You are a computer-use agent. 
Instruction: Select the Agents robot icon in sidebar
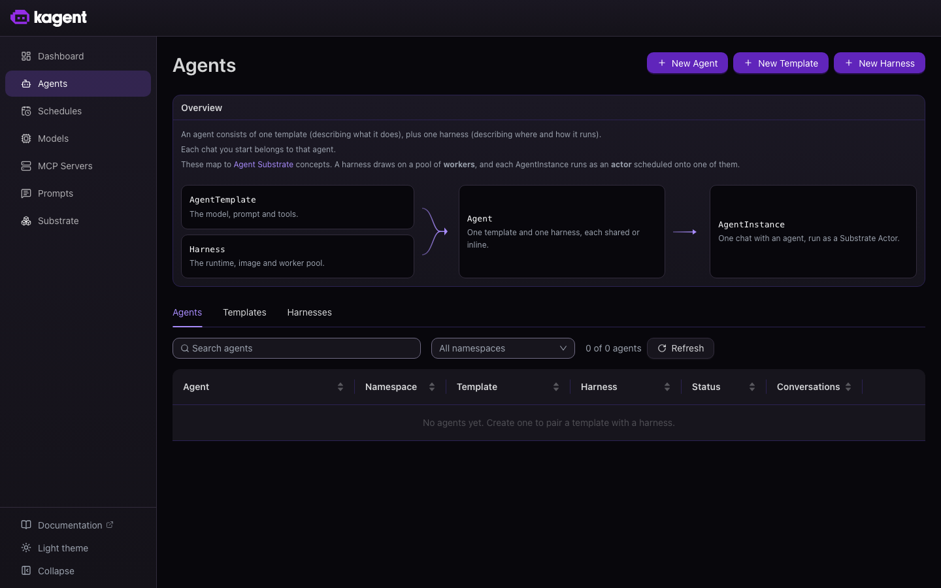pyautogui.click(x=26, y=84)
